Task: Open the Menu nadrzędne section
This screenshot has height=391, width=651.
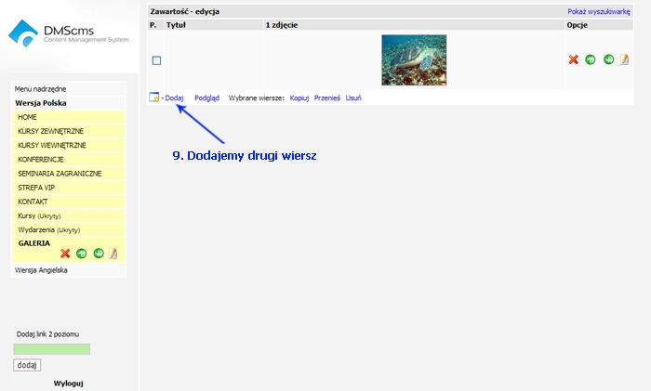Action: coord(69,89)
